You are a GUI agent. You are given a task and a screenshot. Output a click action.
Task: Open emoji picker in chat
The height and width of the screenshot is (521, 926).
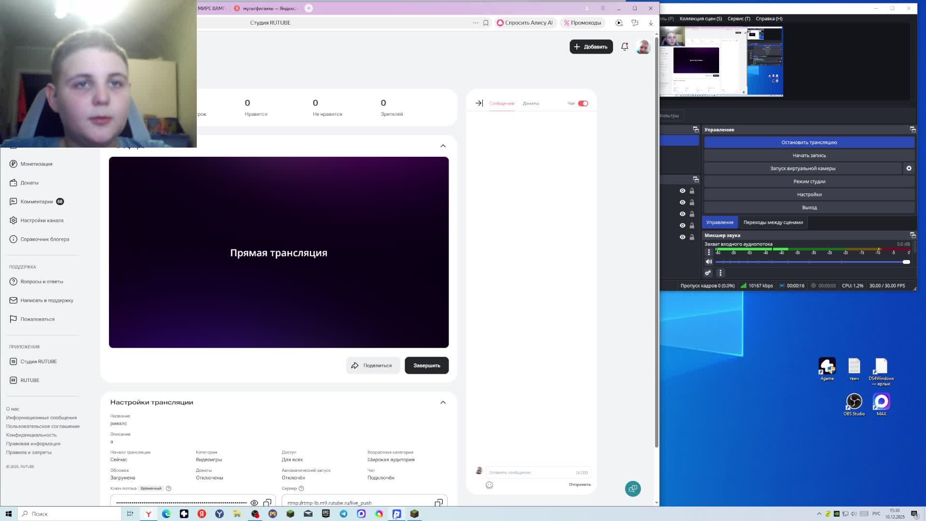coord(489,485)
